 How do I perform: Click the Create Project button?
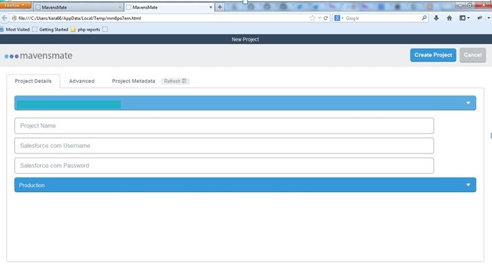[433, 55]
